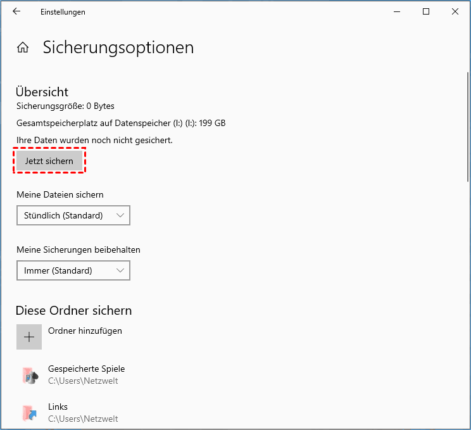
Task: Select the Ordner hinzufügen label
Action: click(x=85, y=331)
